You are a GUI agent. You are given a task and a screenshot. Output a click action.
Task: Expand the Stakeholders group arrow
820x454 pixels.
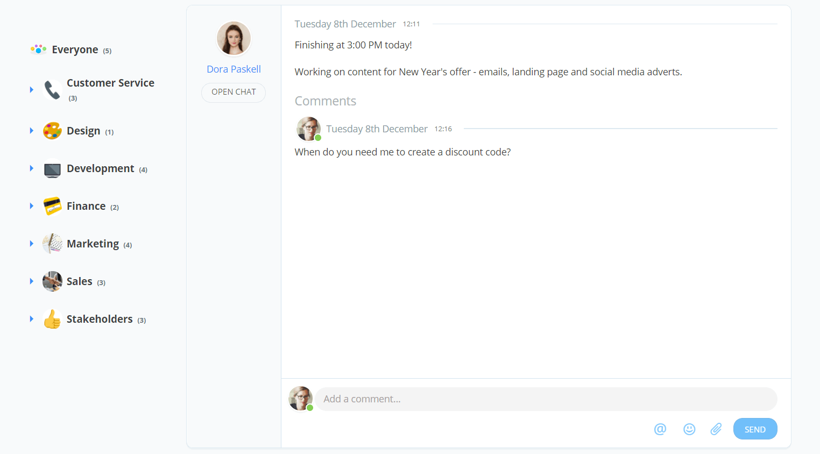[31, 319]
